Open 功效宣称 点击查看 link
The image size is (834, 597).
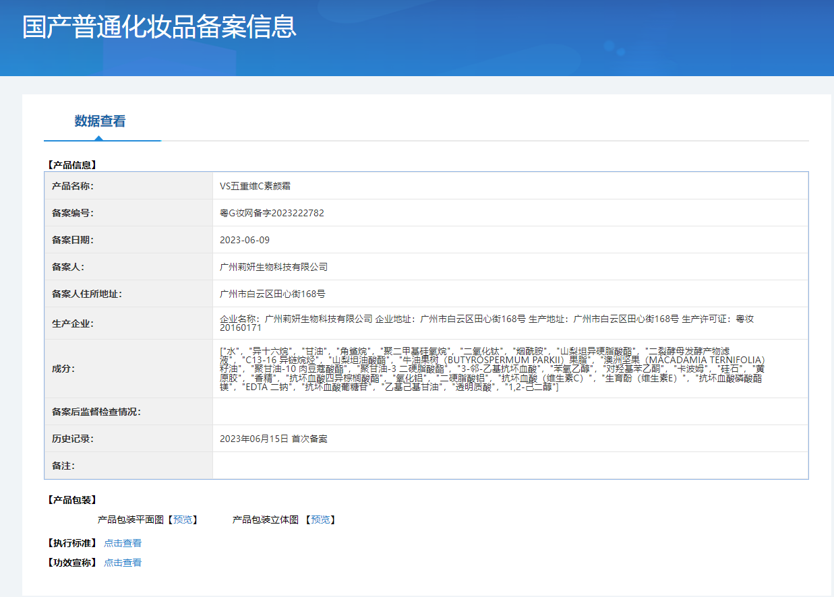123,563
